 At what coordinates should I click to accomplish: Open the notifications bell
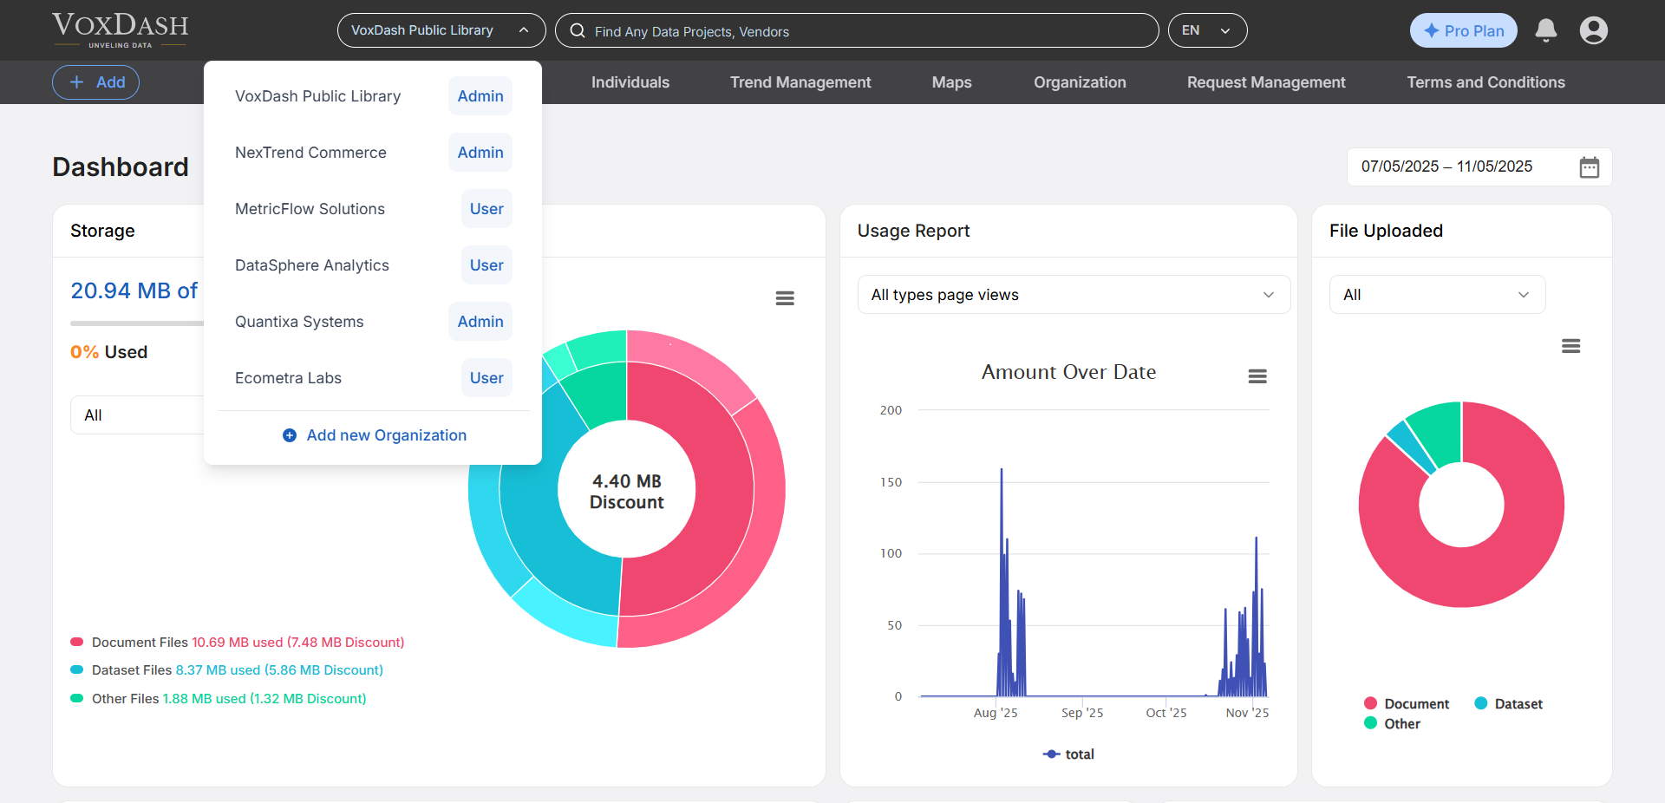tap(1546, 30)
